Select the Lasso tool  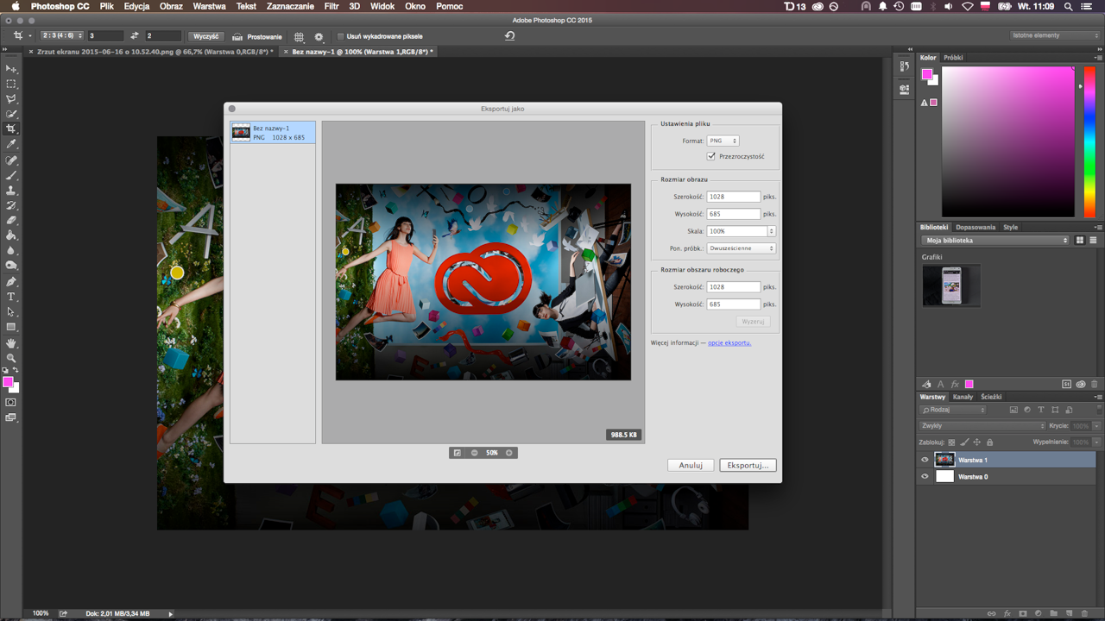[11, 99]
